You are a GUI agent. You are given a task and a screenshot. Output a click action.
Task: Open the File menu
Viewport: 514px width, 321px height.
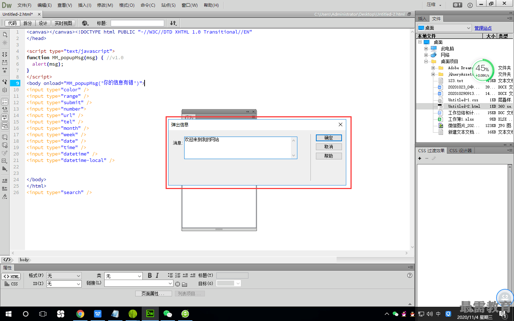click(24, 5)
